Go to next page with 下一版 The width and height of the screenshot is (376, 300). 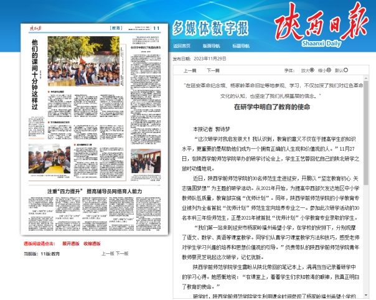(122, 254)
